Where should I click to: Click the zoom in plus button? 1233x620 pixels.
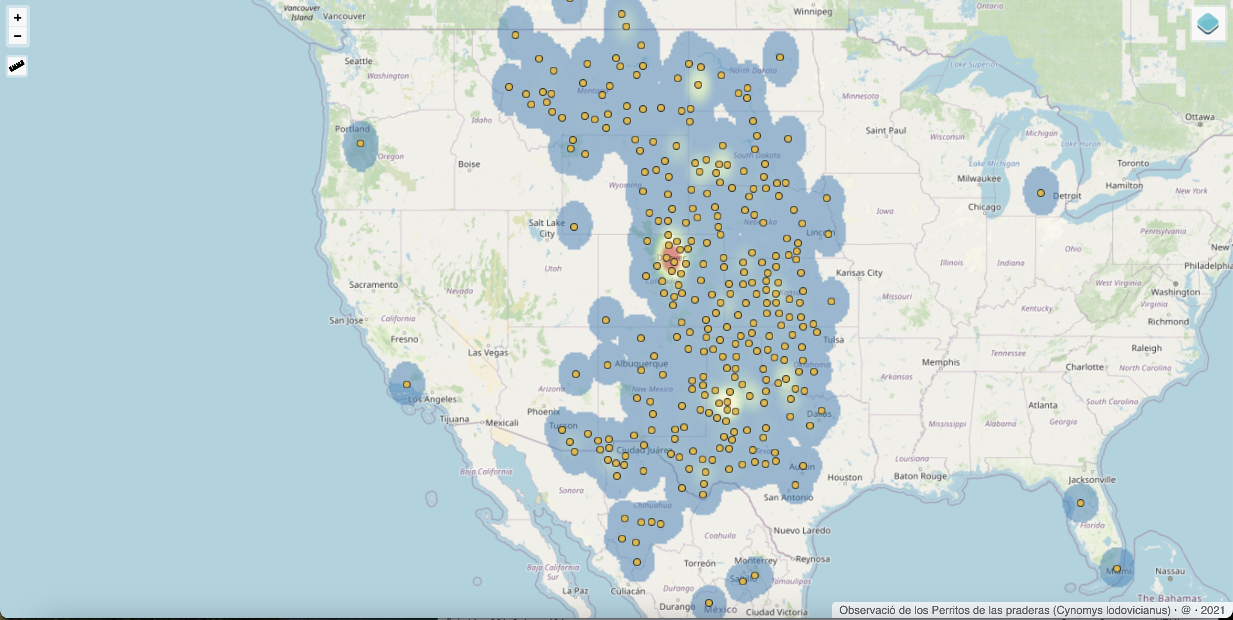point(18,18)
